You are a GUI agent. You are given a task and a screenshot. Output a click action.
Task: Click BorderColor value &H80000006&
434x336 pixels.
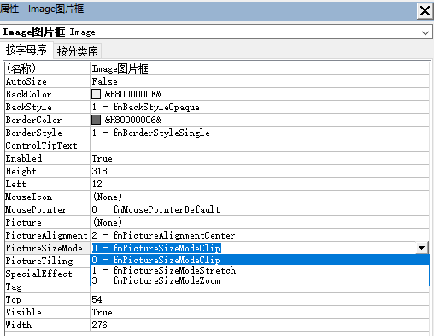click(133, 120)
